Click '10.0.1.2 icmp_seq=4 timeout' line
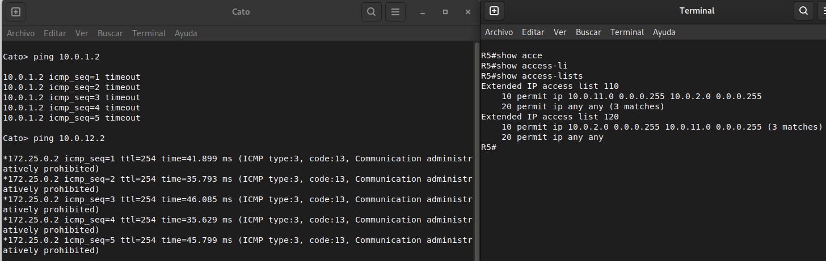The height and width of the screenshot is (261, 826). pyautogui.click(x=71, y=108)
